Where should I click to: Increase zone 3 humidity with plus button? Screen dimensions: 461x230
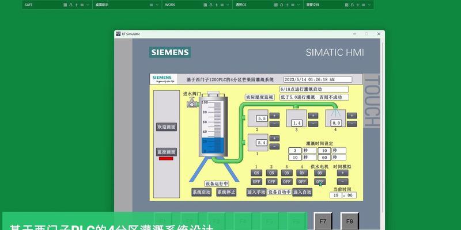pos(313,116)
